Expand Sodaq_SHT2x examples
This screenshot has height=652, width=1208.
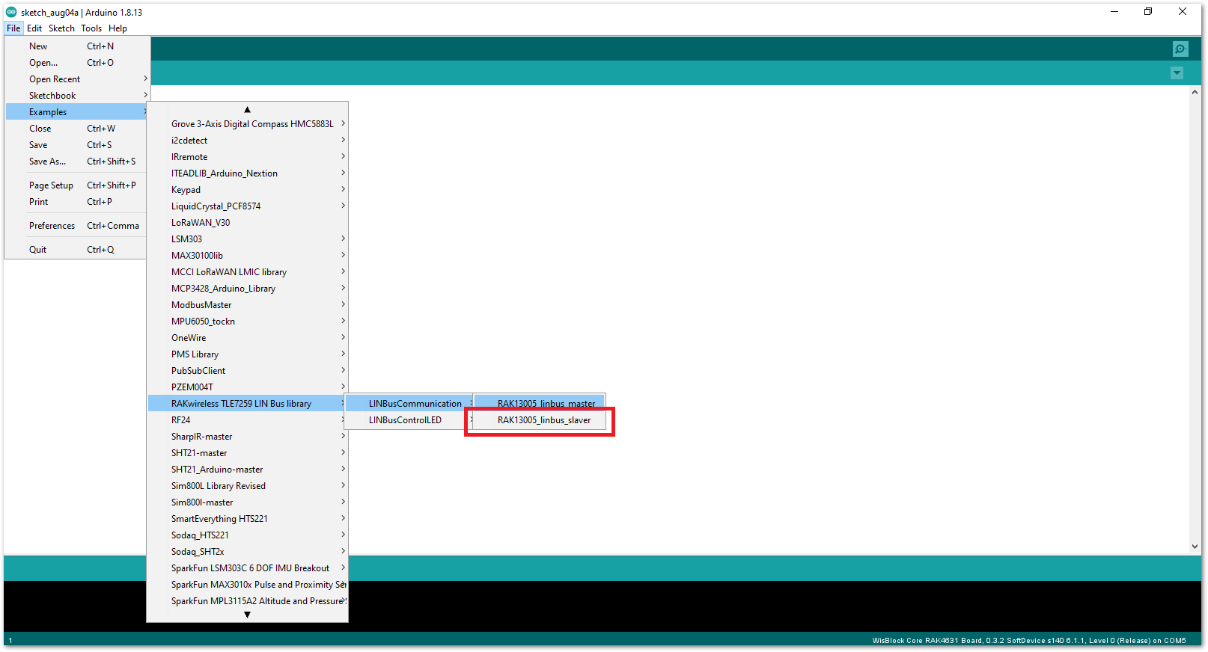(248, 552)
